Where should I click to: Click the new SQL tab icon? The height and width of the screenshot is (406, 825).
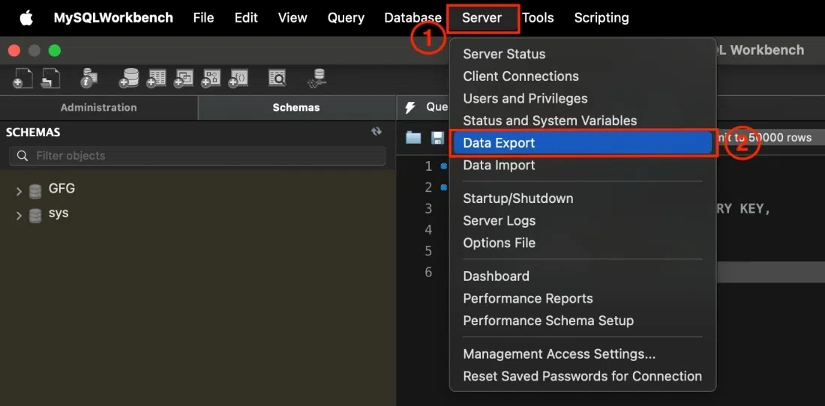[23, 78]
